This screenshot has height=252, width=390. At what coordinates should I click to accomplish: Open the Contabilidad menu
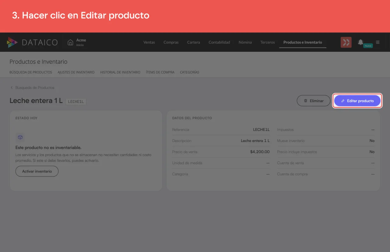(x=219, y=42)
